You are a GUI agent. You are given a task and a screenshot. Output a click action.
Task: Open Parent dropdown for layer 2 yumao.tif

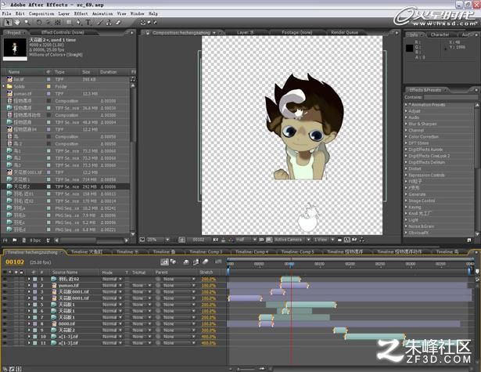pyautogui.click(x=178, y=286)
